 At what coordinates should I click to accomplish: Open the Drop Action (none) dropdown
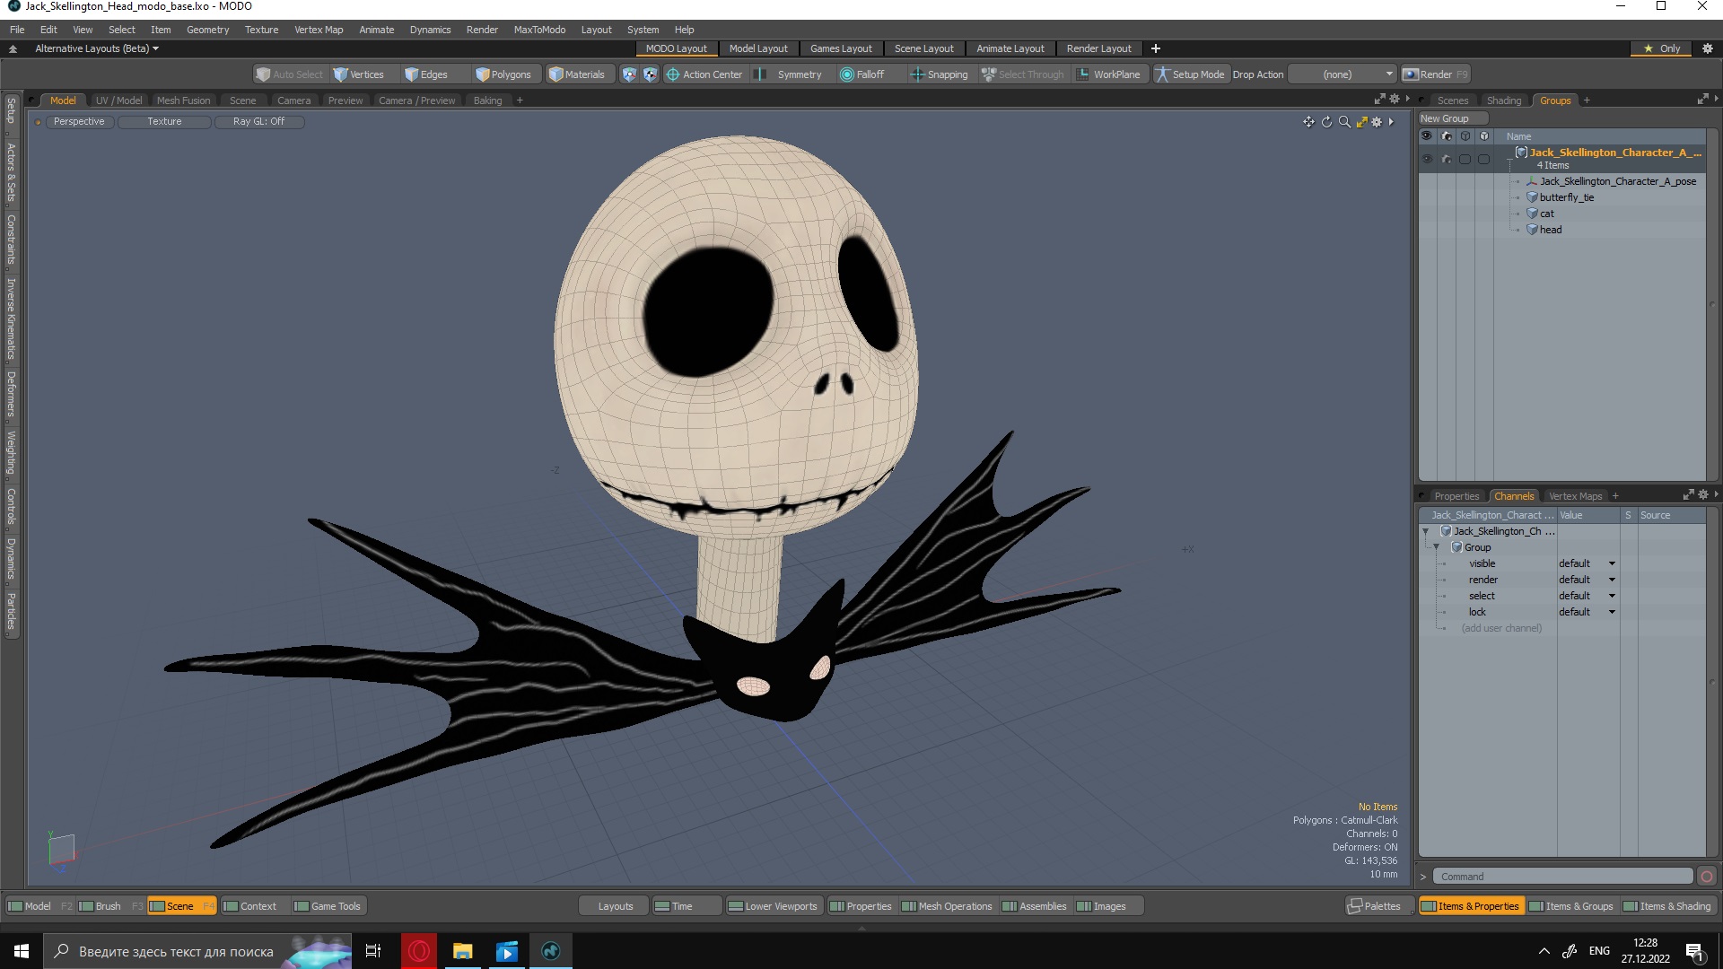tap(1343, 74)
